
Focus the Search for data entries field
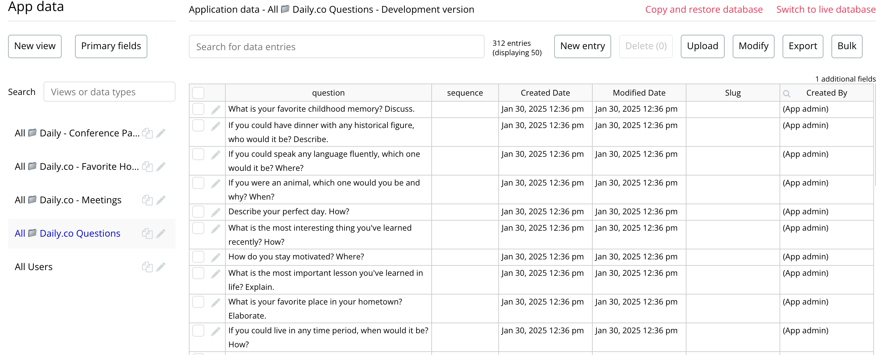tap(336, 46)
